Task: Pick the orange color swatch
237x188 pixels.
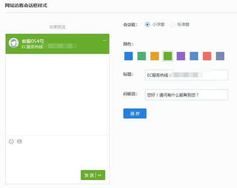Action: coord(155,56)
